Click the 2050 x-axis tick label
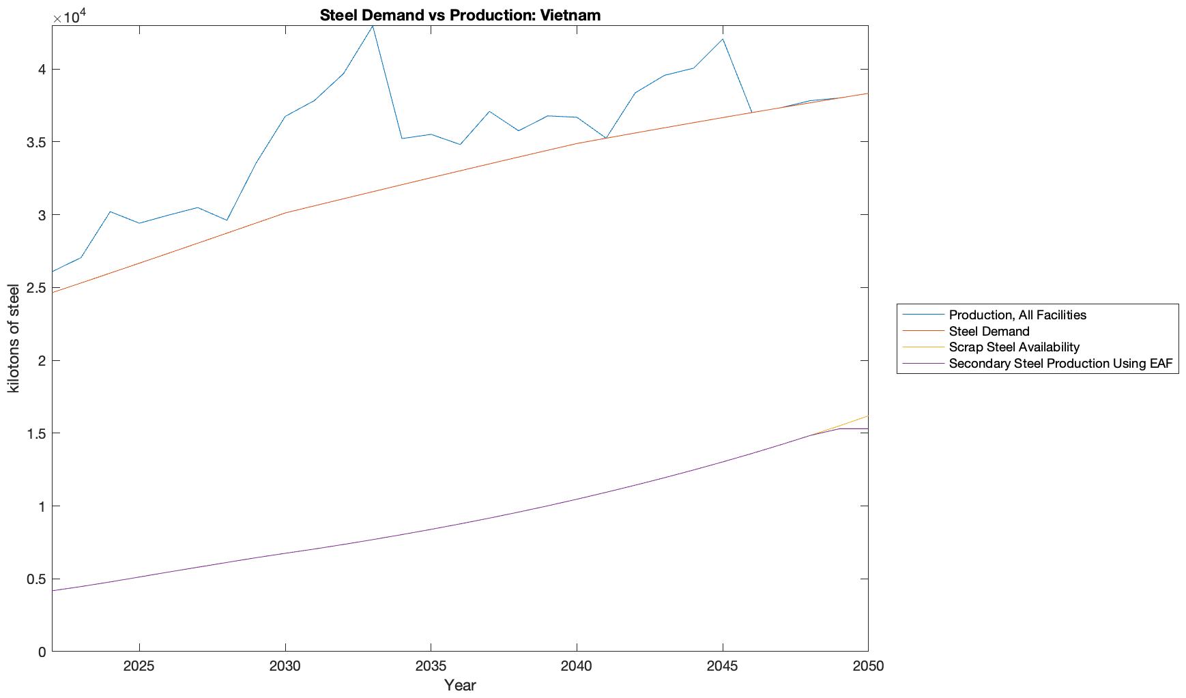Viewport: 1186px width, 698px height. (x=867, y=666)
